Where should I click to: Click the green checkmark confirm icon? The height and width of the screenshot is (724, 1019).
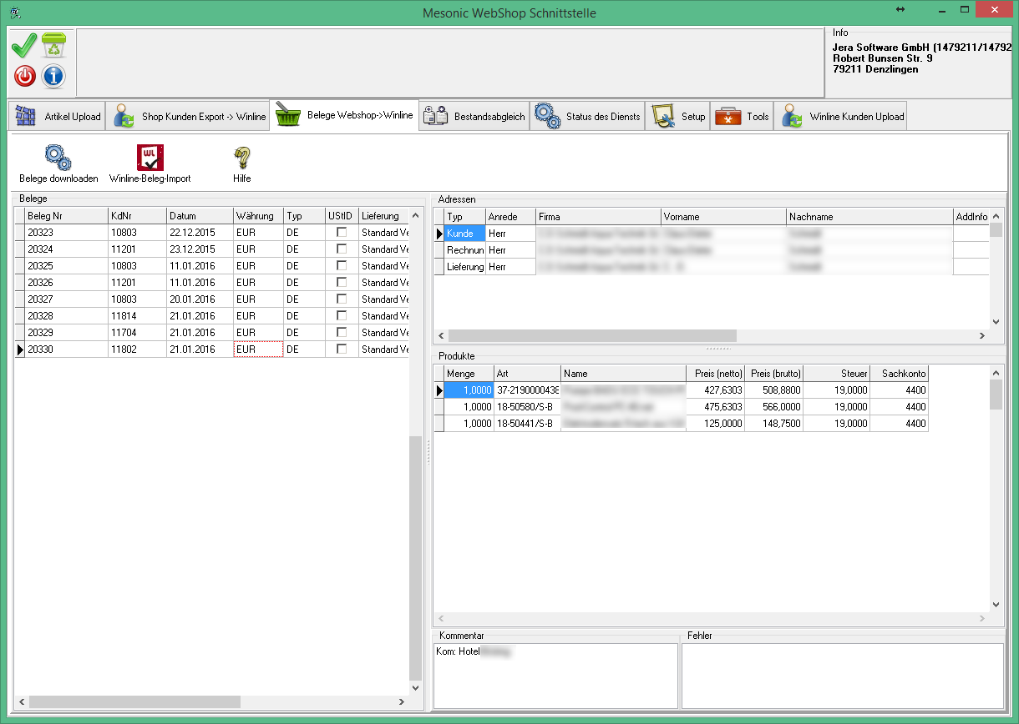click(24, 46)
